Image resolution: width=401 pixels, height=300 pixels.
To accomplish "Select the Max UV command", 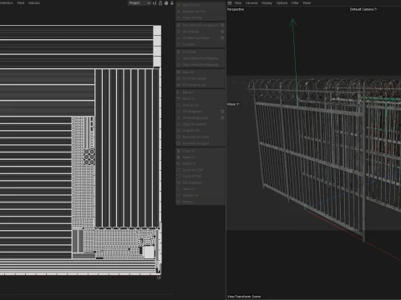I will 188,72.
